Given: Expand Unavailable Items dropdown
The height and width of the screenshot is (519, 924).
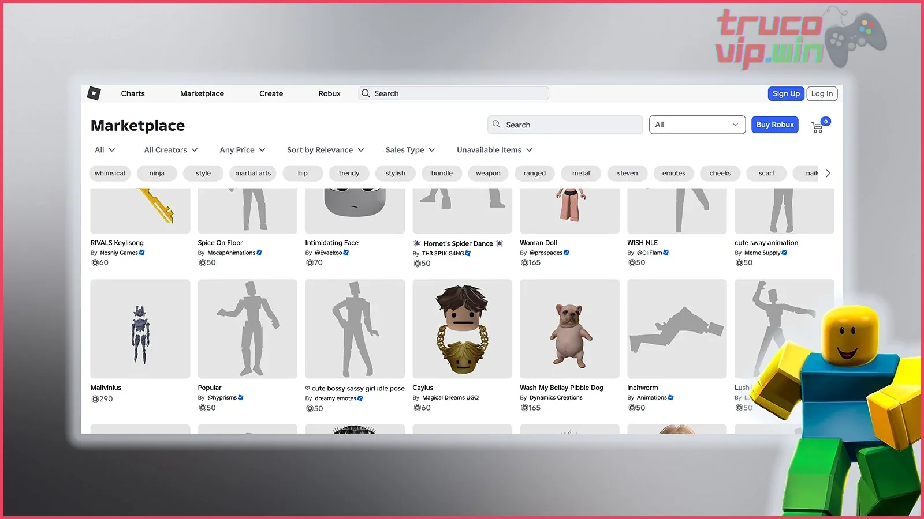Looking at the screenshot, I should pyautogui.click(x=495, y=150).
